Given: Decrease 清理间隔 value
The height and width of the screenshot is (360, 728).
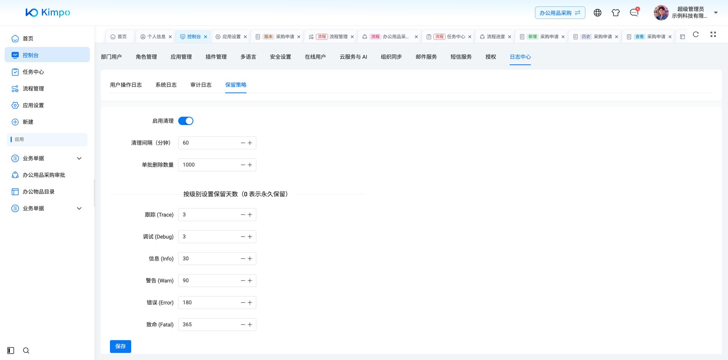Looking at the screenshot, I should pos(243,143).
